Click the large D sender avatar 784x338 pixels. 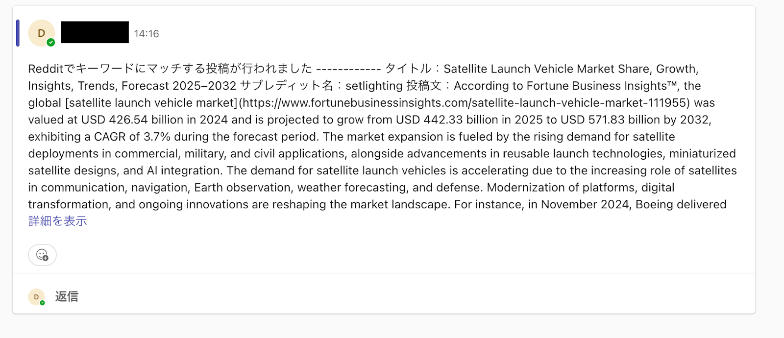click(41, 33)
